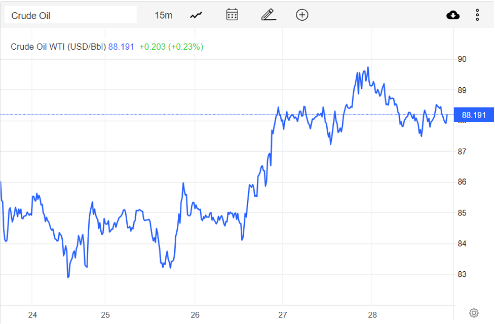Click the 26 date label on axis
Viewport: 495px width, 324px height.
click(x=196, y=315)
